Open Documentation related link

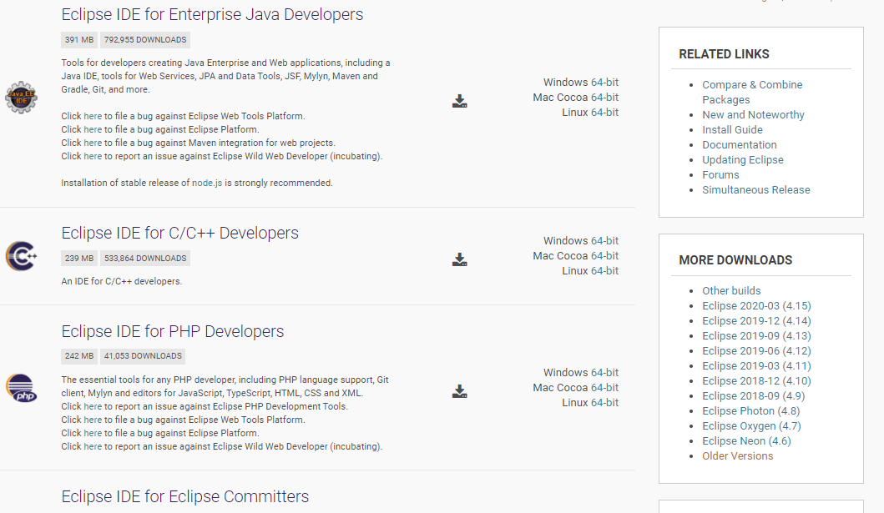point(739,145)
